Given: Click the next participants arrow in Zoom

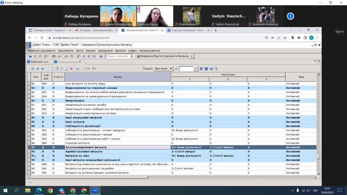Looking at the screenshot, I should [290, 16].
